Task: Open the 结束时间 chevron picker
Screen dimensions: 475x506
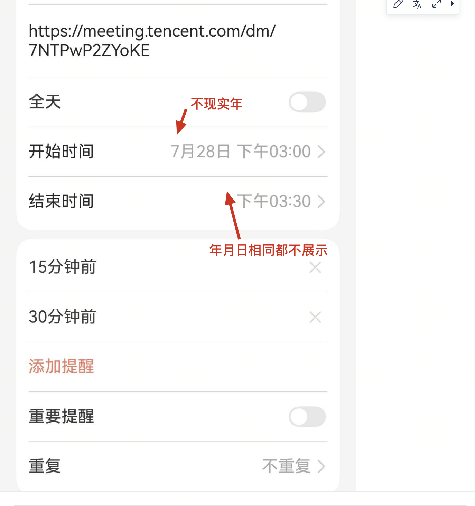Action: point(321,202)
